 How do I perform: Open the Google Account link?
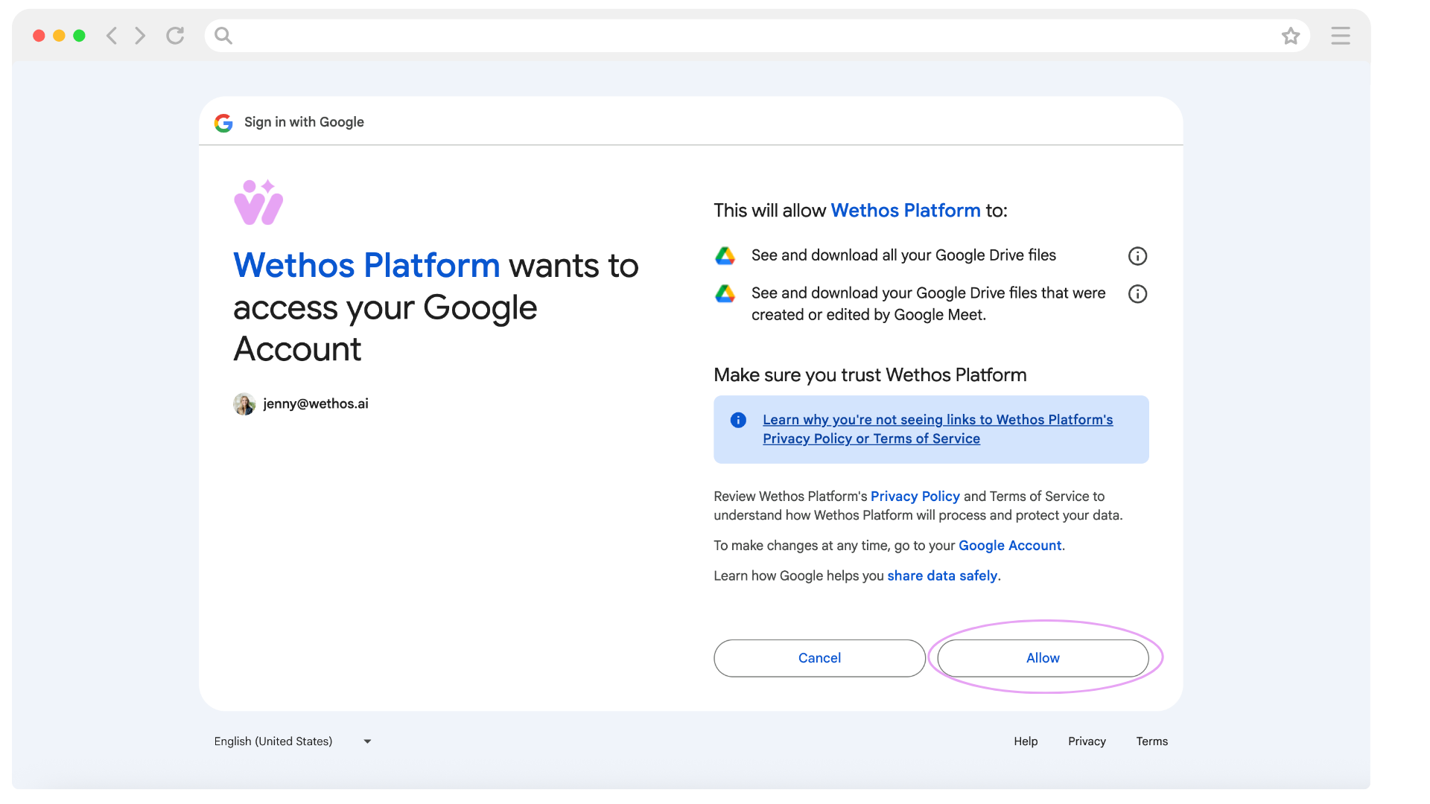[1010, 545]
